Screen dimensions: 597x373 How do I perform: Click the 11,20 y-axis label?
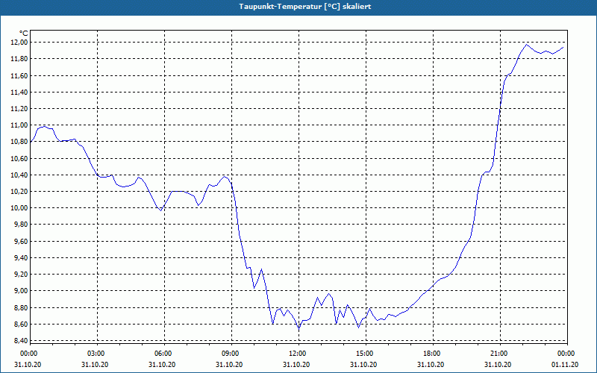(21, 108)
